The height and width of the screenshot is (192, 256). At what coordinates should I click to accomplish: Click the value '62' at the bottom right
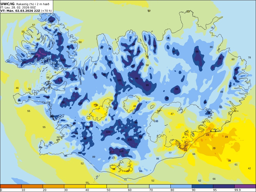pos(200,180)
